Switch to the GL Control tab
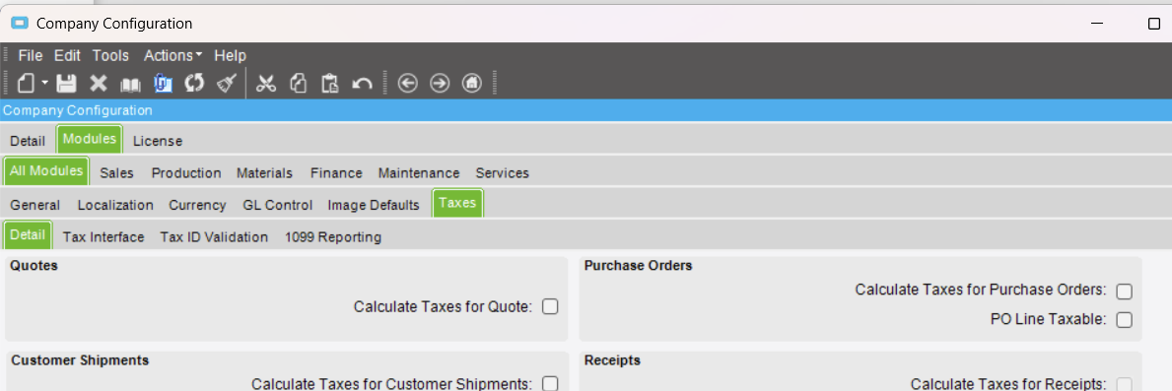This screenshot has height=391, width=1172. click(x=277, y=205)
